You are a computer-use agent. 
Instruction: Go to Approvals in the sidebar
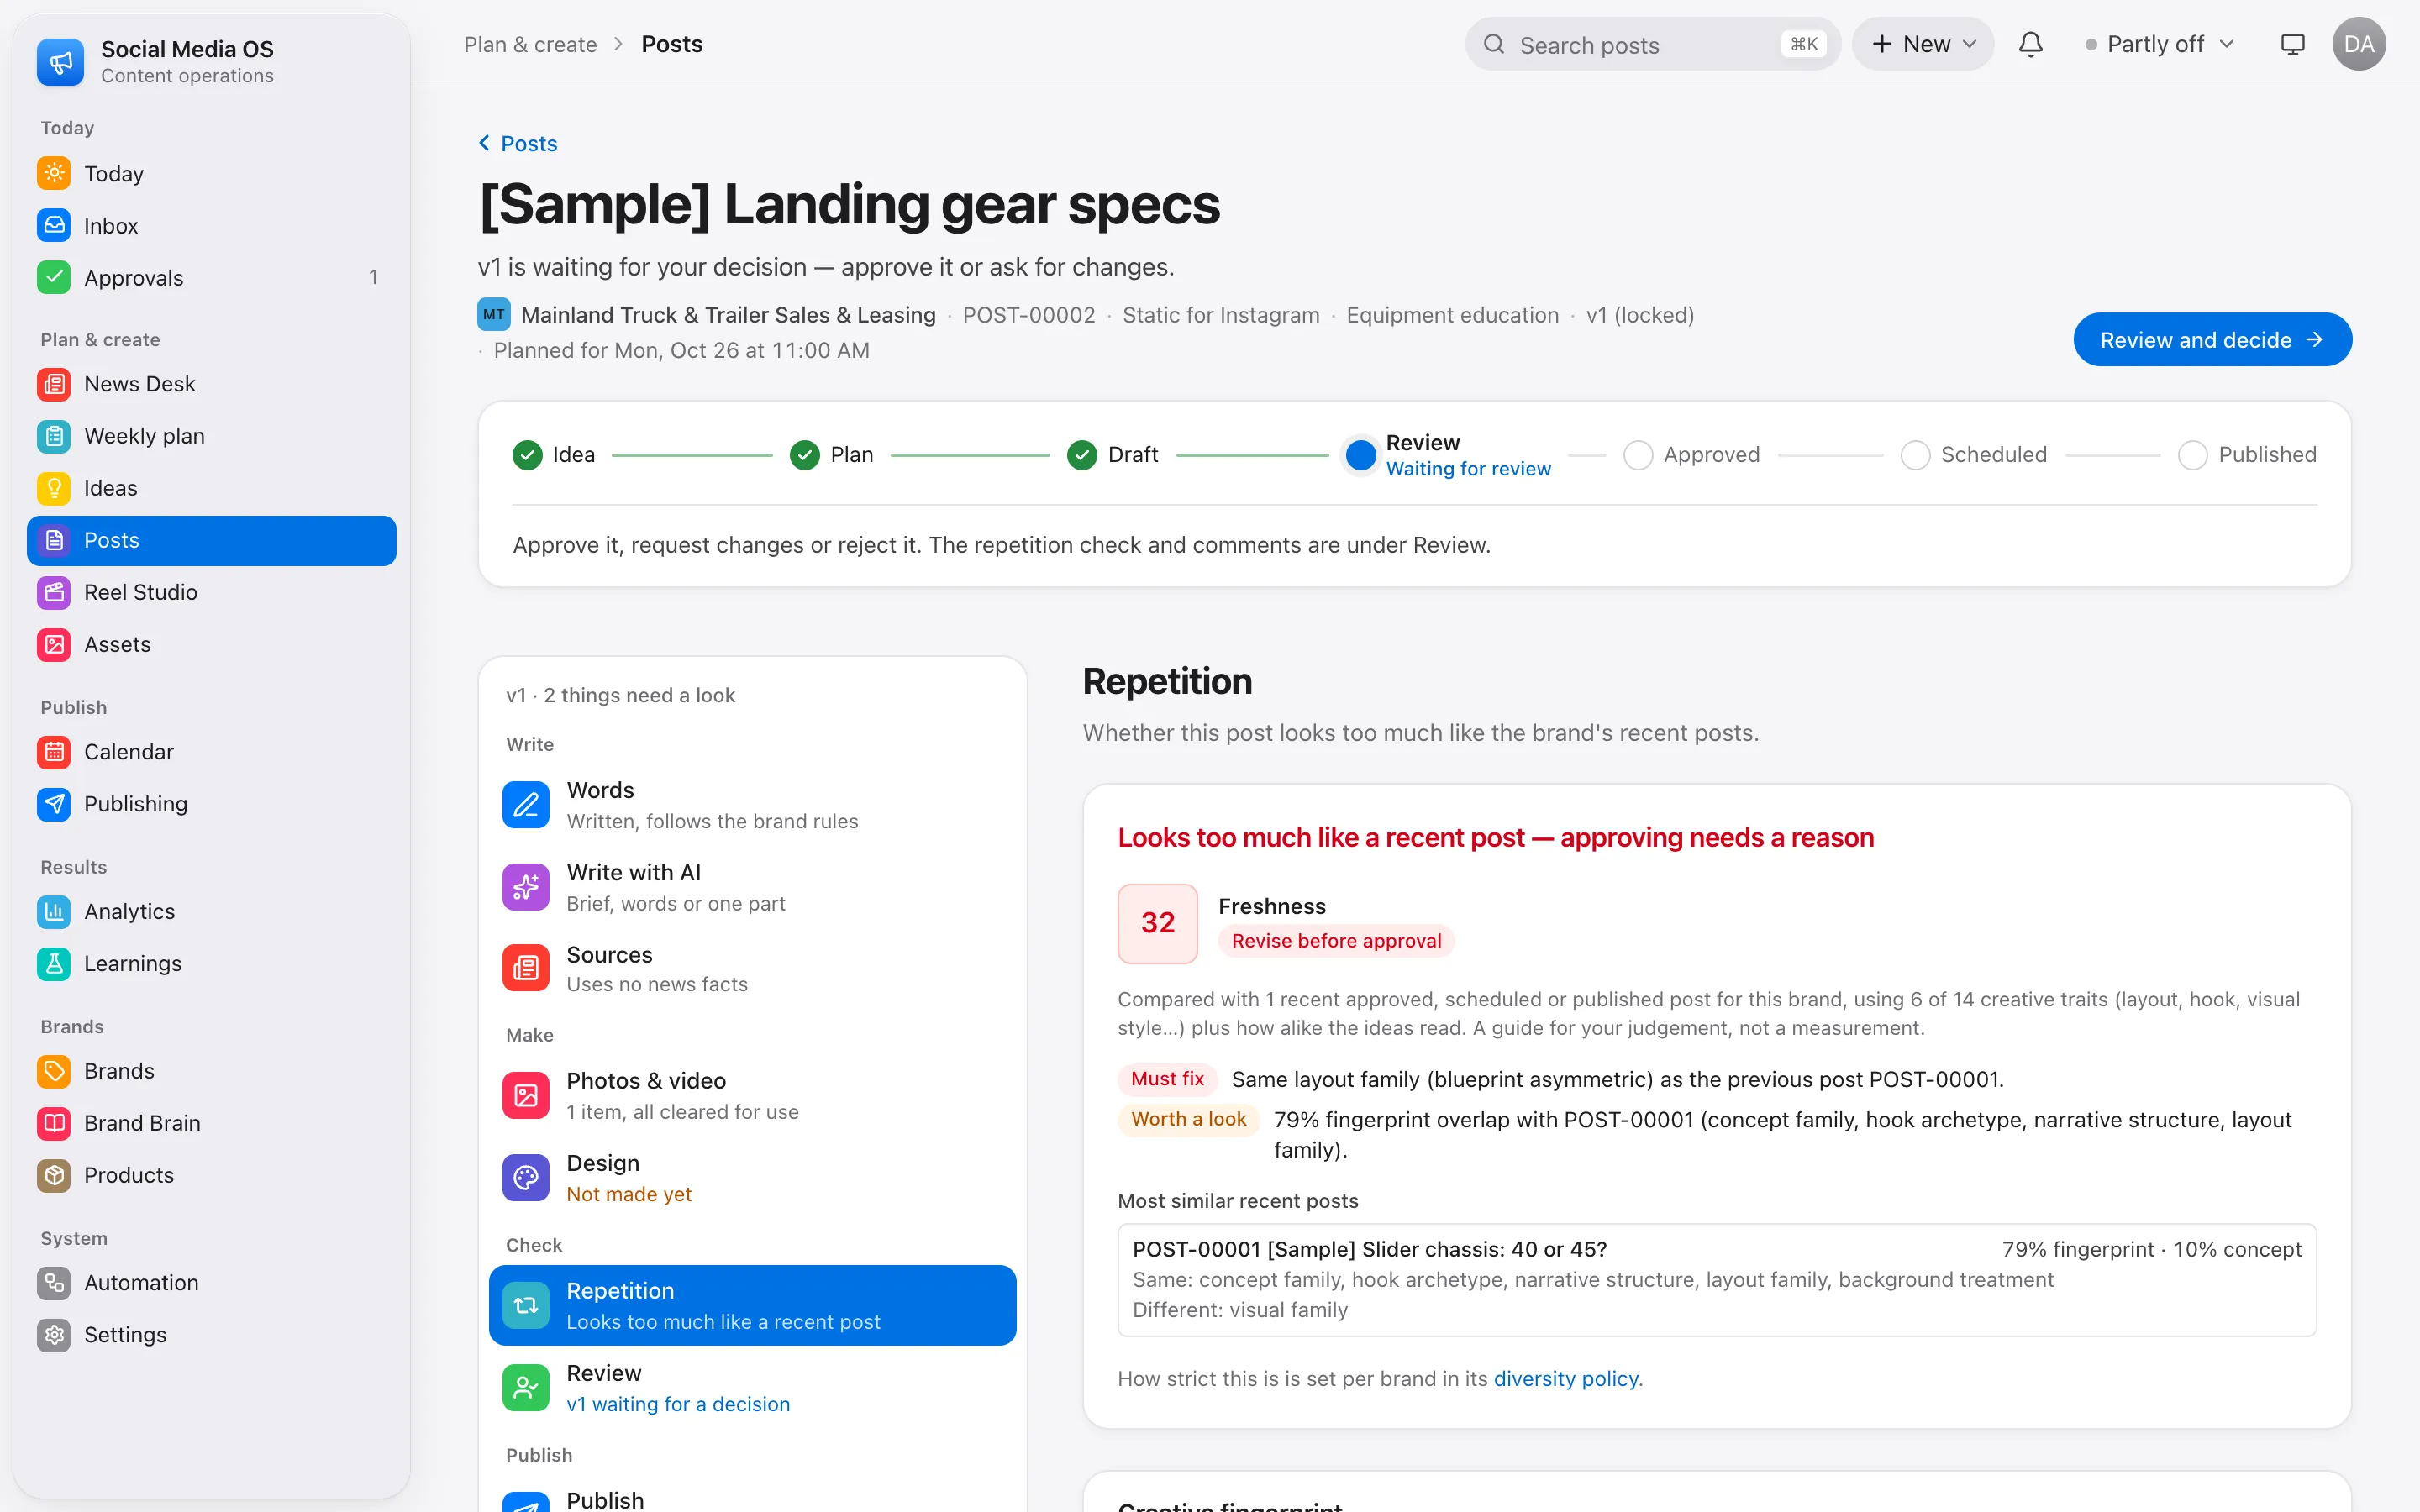(211, 277)
